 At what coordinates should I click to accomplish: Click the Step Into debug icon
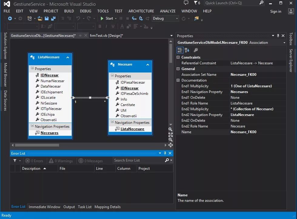pyautogui.click(x=134, y=18)
